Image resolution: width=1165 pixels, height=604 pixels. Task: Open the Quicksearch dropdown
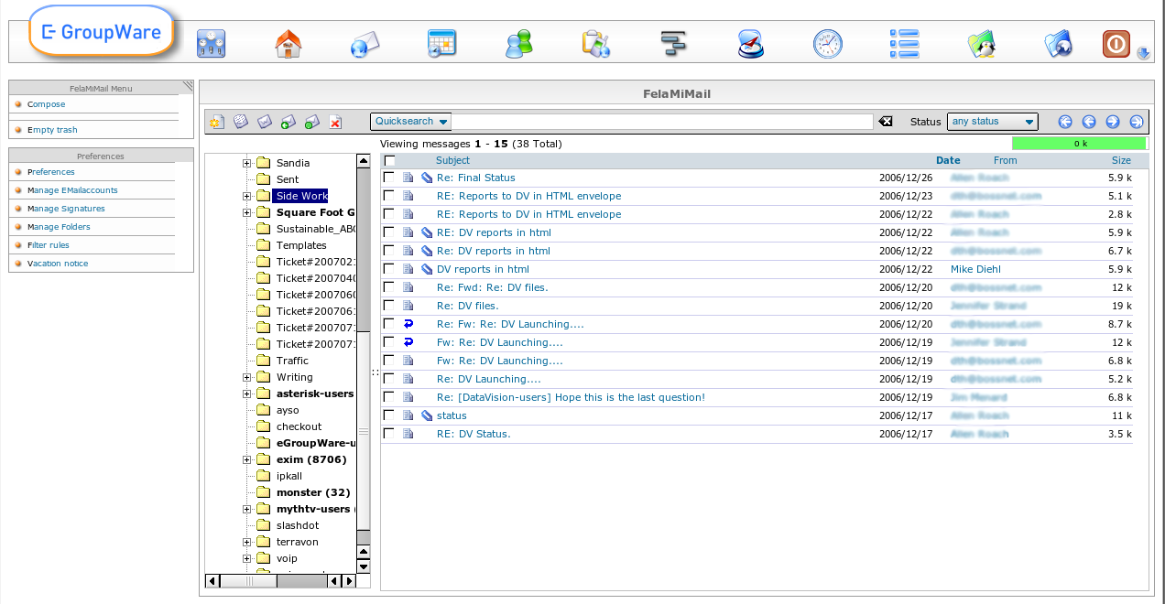point(411,121)
